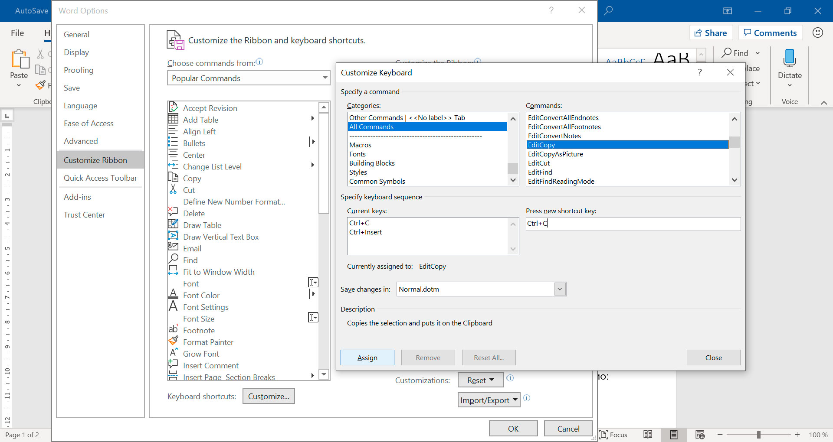Switch to Read Mode view icon

pos(648,435)
